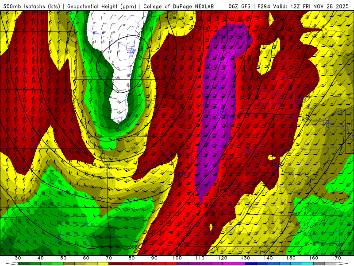Viewport: 354px width, 266px height.
Task: Click the 140 value on the color scale
Action: pos(268,258)
